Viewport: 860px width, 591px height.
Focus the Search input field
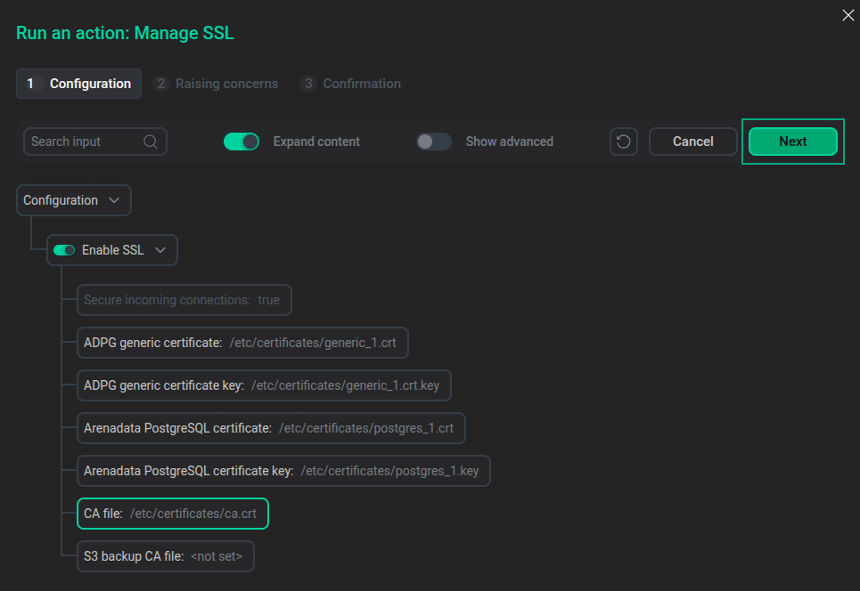pyautogui.click(x=94, y=142)
